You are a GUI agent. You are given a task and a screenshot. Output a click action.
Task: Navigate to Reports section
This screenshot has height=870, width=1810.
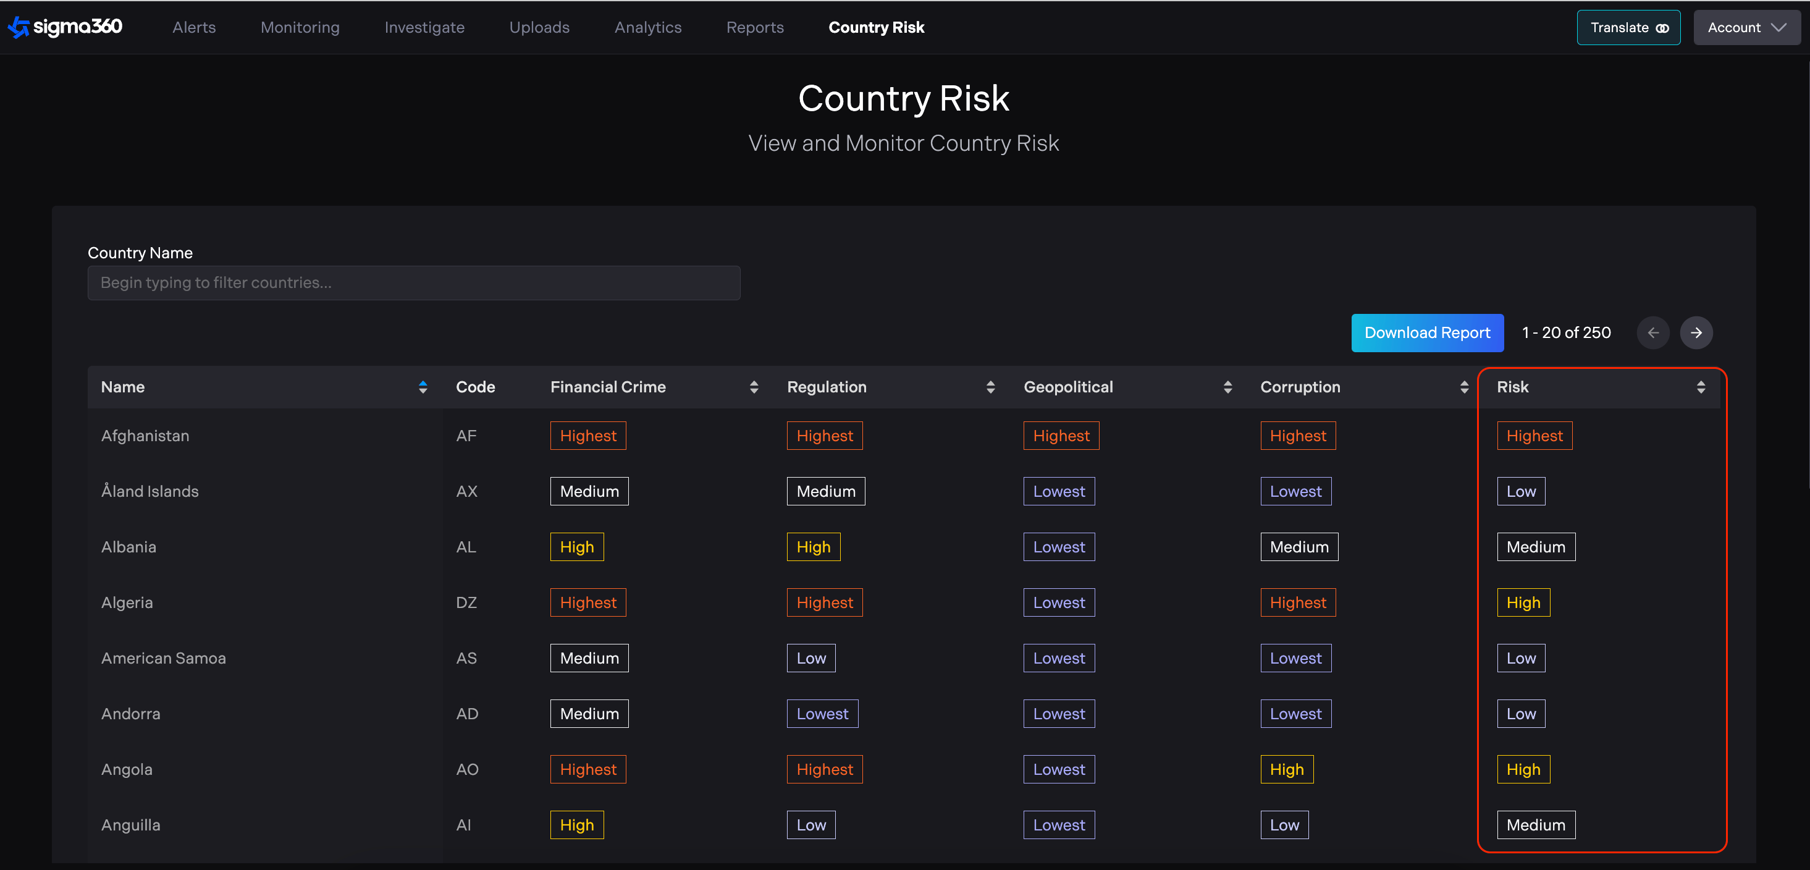(x=755, y=27)
